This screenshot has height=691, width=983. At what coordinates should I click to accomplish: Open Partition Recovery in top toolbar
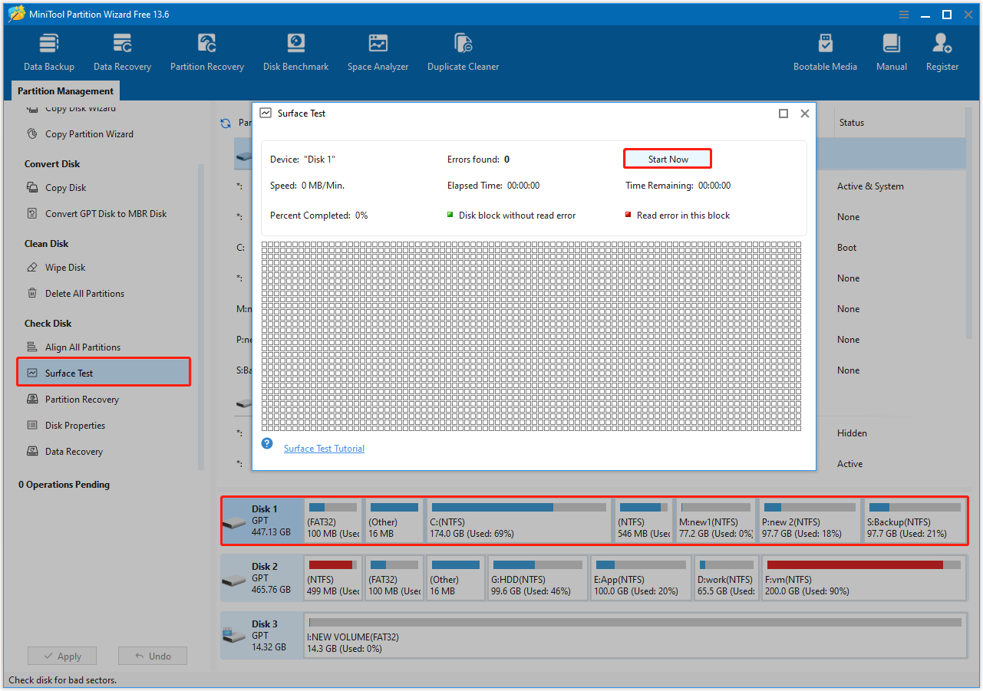click(x=207, y=52)
